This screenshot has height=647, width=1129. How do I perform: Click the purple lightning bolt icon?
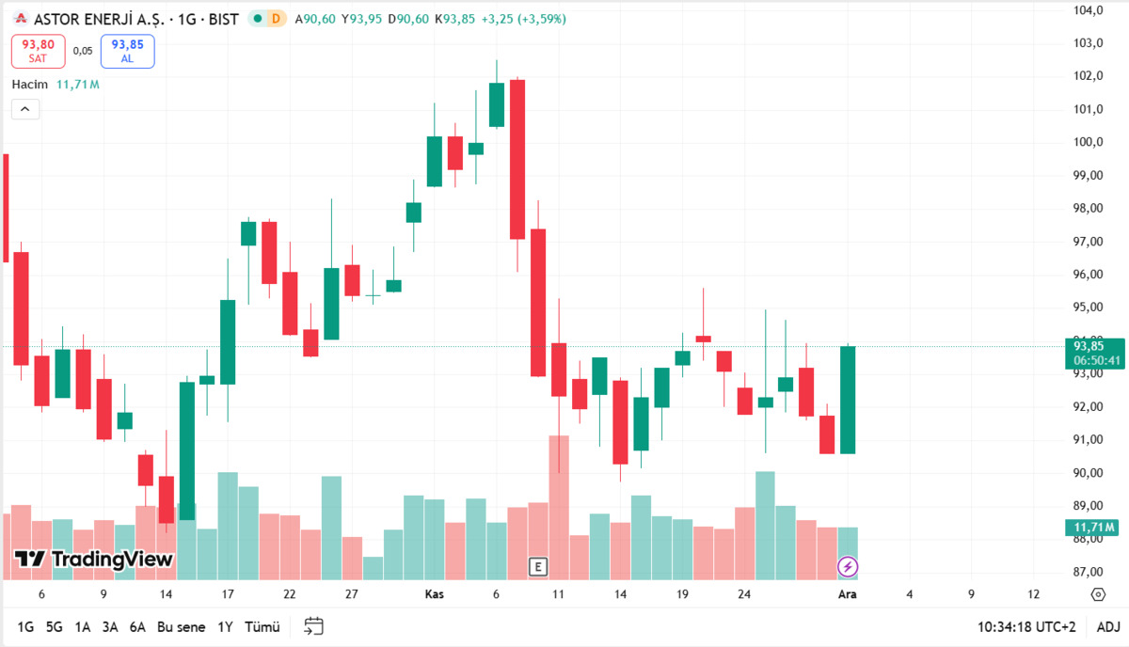(x=849, y=566)
